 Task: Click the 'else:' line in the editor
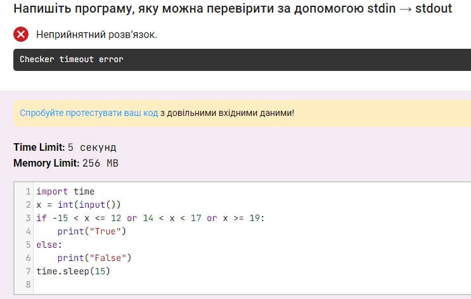click(49, 245)
